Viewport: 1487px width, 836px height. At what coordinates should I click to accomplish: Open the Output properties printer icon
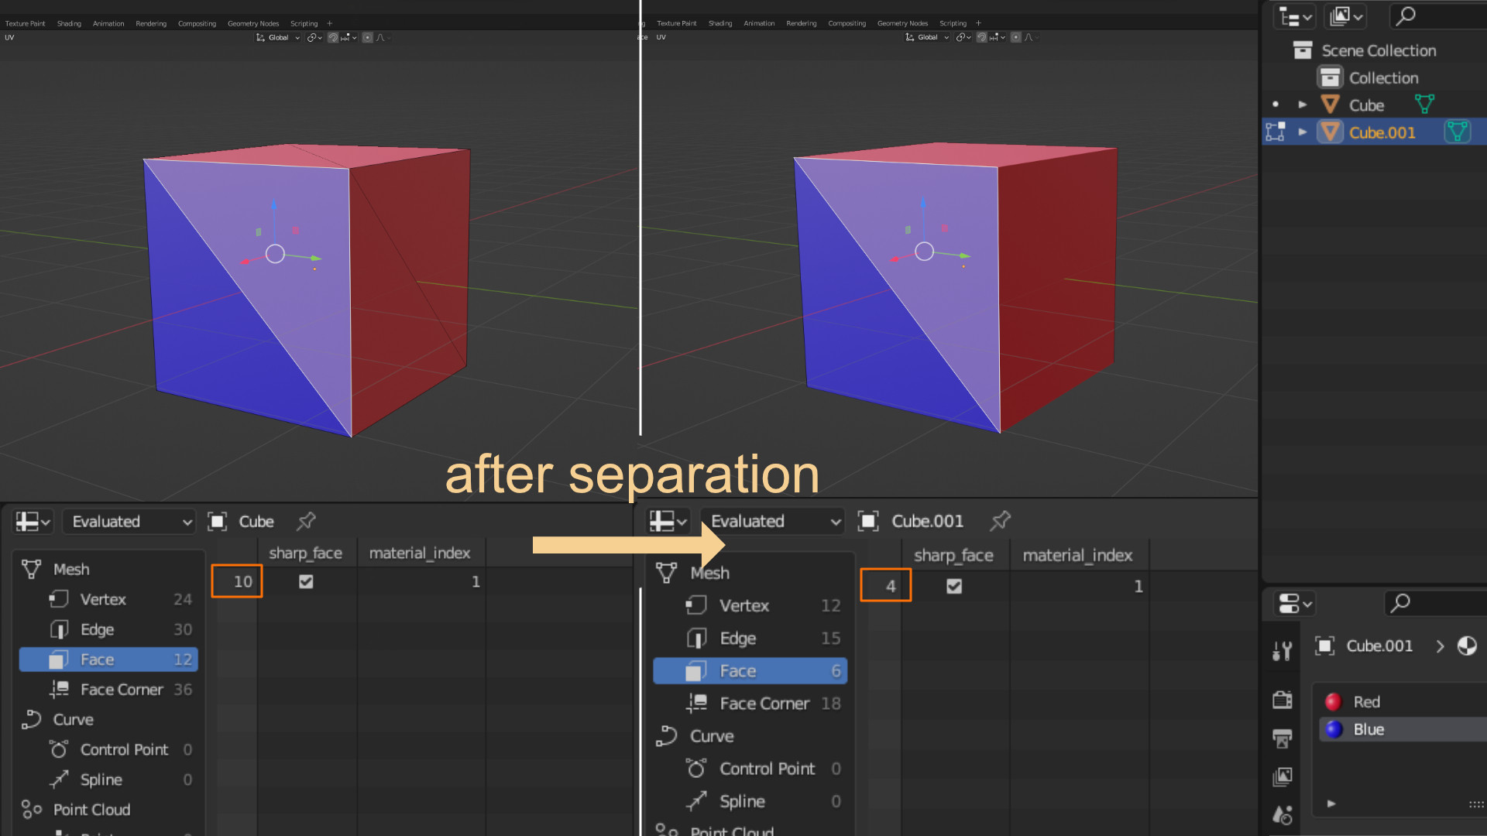pyautogui.click(x=1283, y=738)
